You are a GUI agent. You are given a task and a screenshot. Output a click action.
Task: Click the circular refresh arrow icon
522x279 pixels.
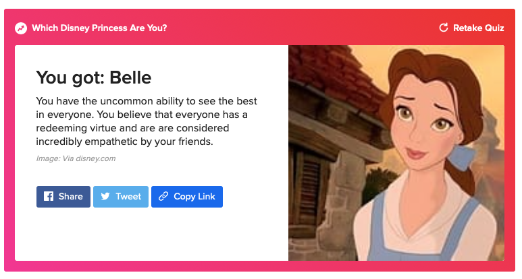click(x=444, y=28)
